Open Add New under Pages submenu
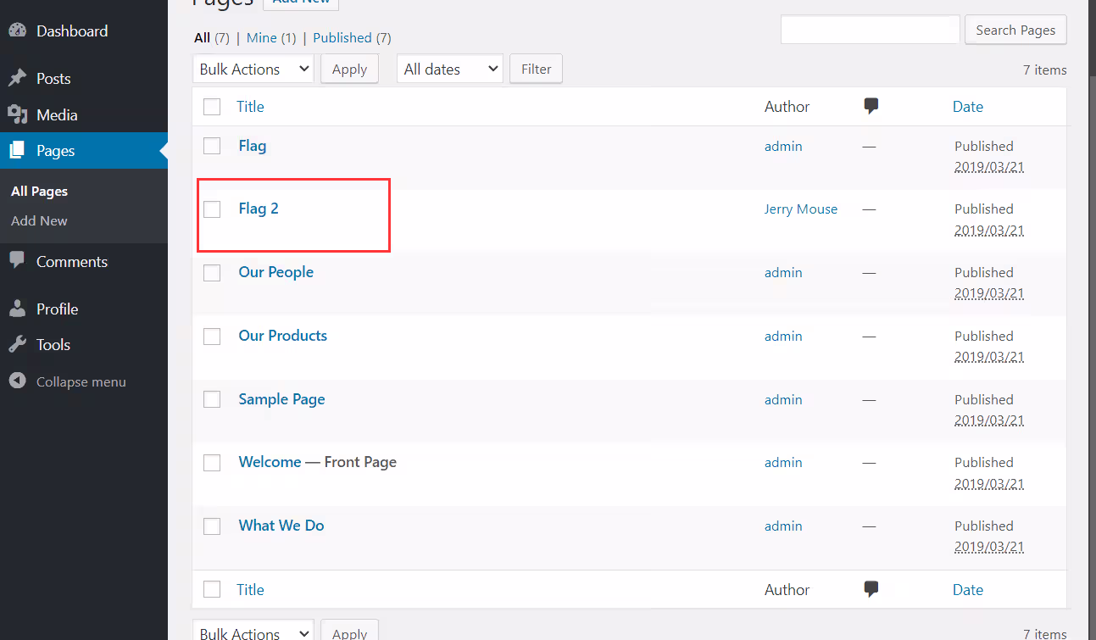 [x=39, y=220]
